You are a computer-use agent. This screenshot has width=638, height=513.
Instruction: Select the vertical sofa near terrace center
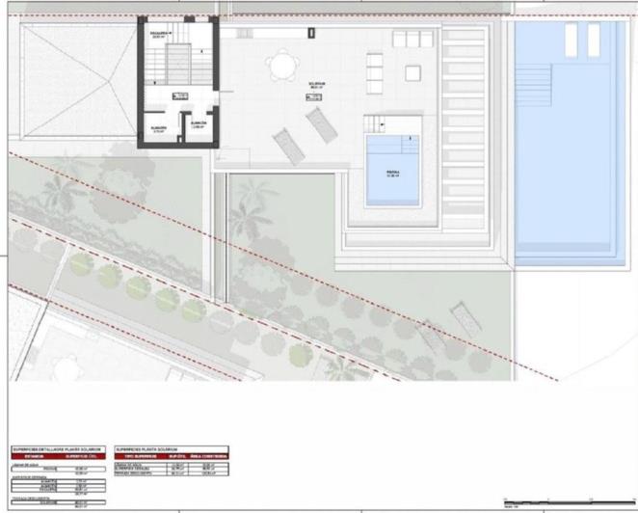tap(374, 73)
